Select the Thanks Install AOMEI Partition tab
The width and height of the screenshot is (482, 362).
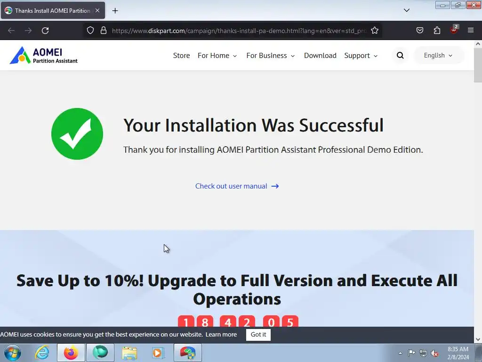pyautogui.click(x=53, y=10)
